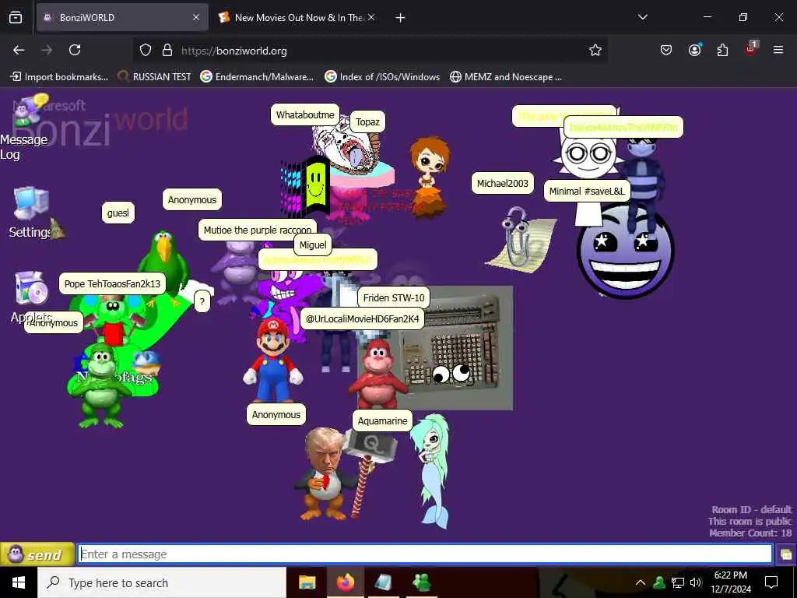Viewport: 797px width, 598px height.
Task: Close the New Movies Out Now tab
Action: tap(371, 17)
